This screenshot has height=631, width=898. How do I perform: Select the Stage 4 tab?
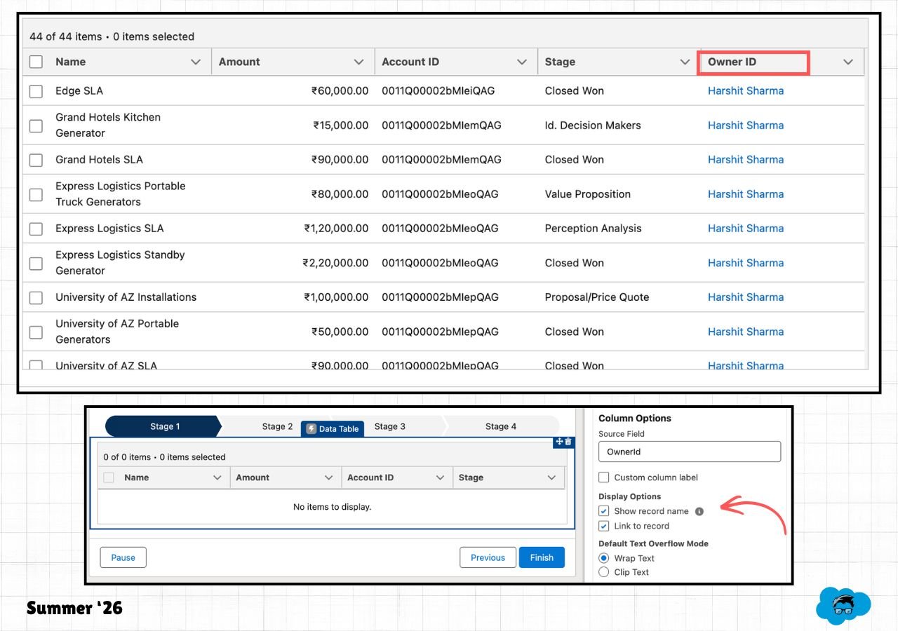coord(500,426)
